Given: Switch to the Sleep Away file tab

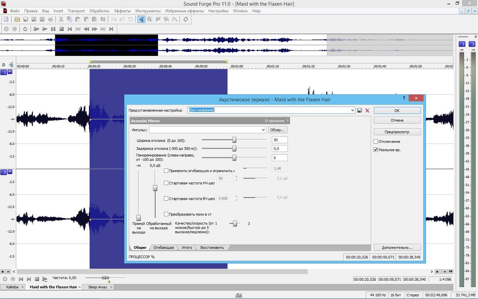Looking at the screenshot, I should 98,287.
